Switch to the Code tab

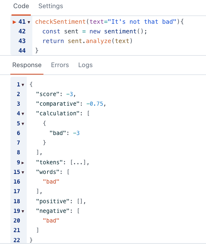[21, 6]
